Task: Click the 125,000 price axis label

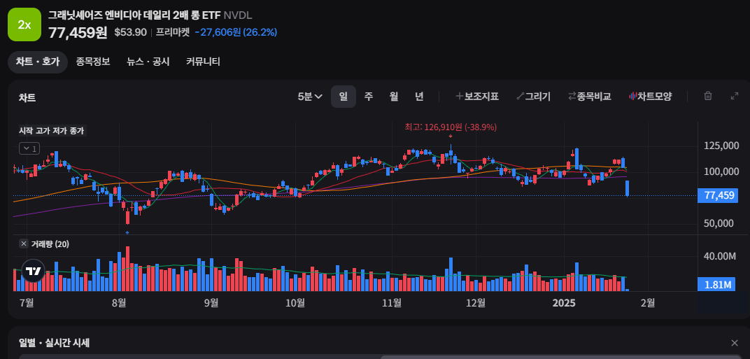Action: 722,146
